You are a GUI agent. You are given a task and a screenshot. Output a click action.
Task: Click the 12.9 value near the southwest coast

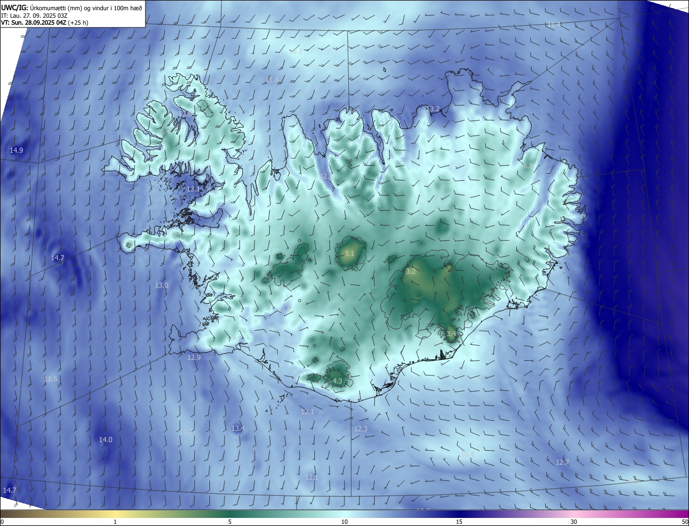pyautogui.click(x=194, y=357)
